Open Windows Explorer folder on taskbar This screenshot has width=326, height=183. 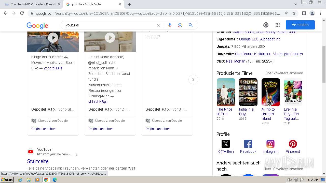point(29,180)
